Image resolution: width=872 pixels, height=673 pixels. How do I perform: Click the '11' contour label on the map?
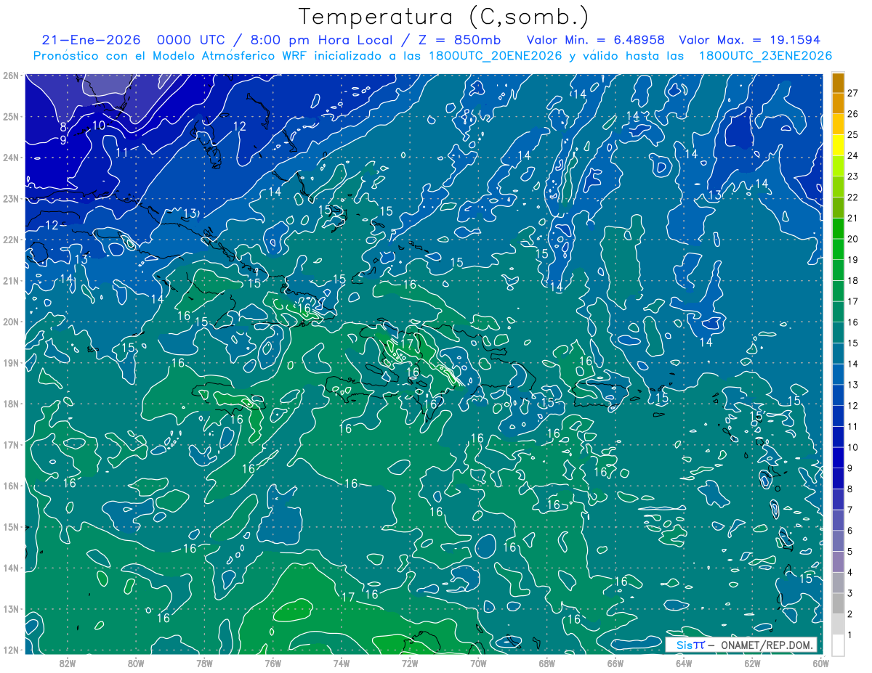(122, 152)
